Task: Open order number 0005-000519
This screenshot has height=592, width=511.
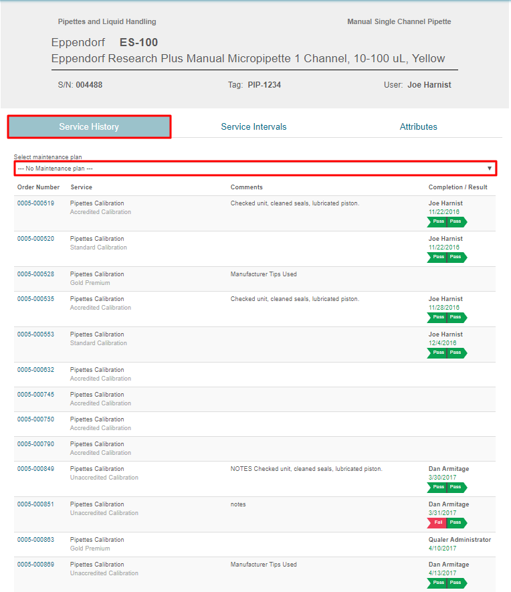Action: (x=35, y=203)
